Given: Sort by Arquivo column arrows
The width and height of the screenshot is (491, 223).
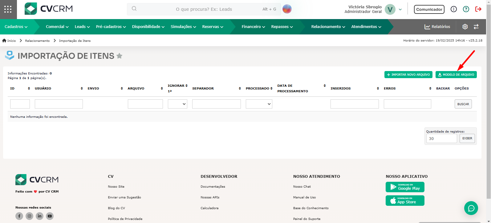Looking at the screenshot, I should pos(162,88).
